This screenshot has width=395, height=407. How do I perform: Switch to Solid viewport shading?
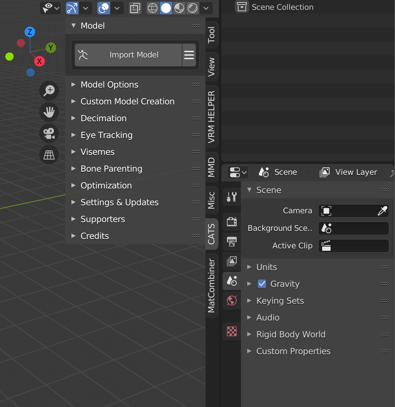166,8
